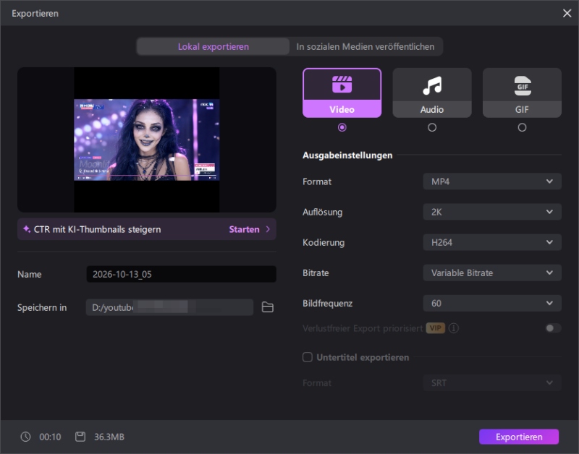
Task: Click the Exportieren window title
Action: coord(35,13)
